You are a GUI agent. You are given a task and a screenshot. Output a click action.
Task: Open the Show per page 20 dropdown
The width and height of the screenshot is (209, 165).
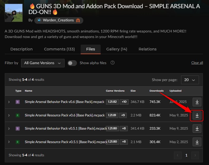[x=190, y=80]
